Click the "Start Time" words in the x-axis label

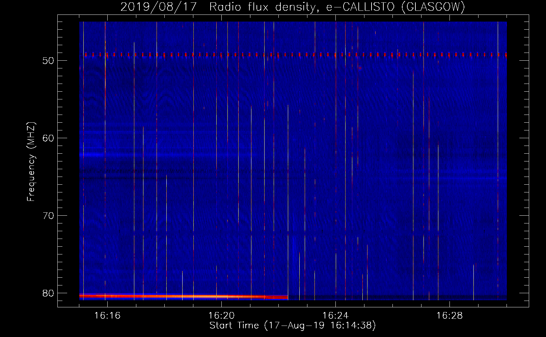234,326
